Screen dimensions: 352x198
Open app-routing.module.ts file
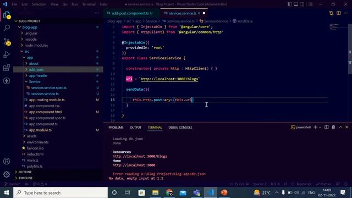click(x=46, y=100)
